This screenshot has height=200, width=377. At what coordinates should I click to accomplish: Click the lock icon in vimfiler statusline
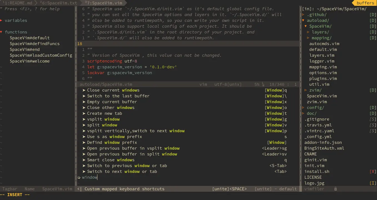click(x=336, y=189)
